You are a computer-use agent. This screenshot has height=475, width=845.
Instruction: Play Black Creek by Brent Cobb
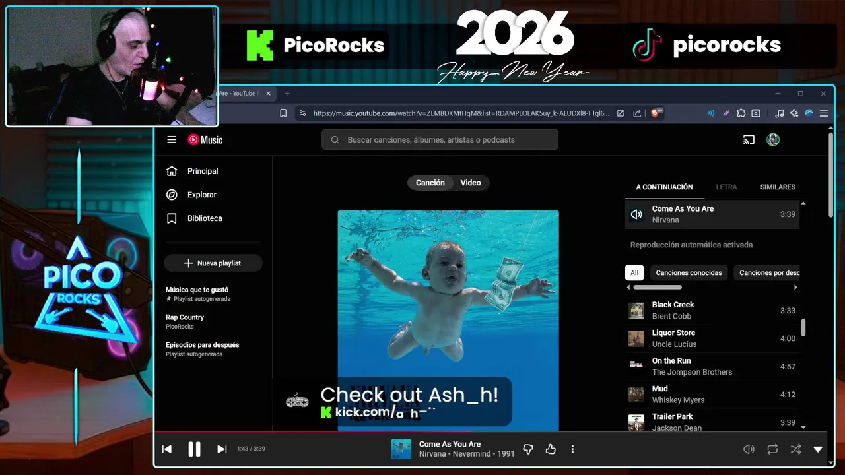coord(712,311)
